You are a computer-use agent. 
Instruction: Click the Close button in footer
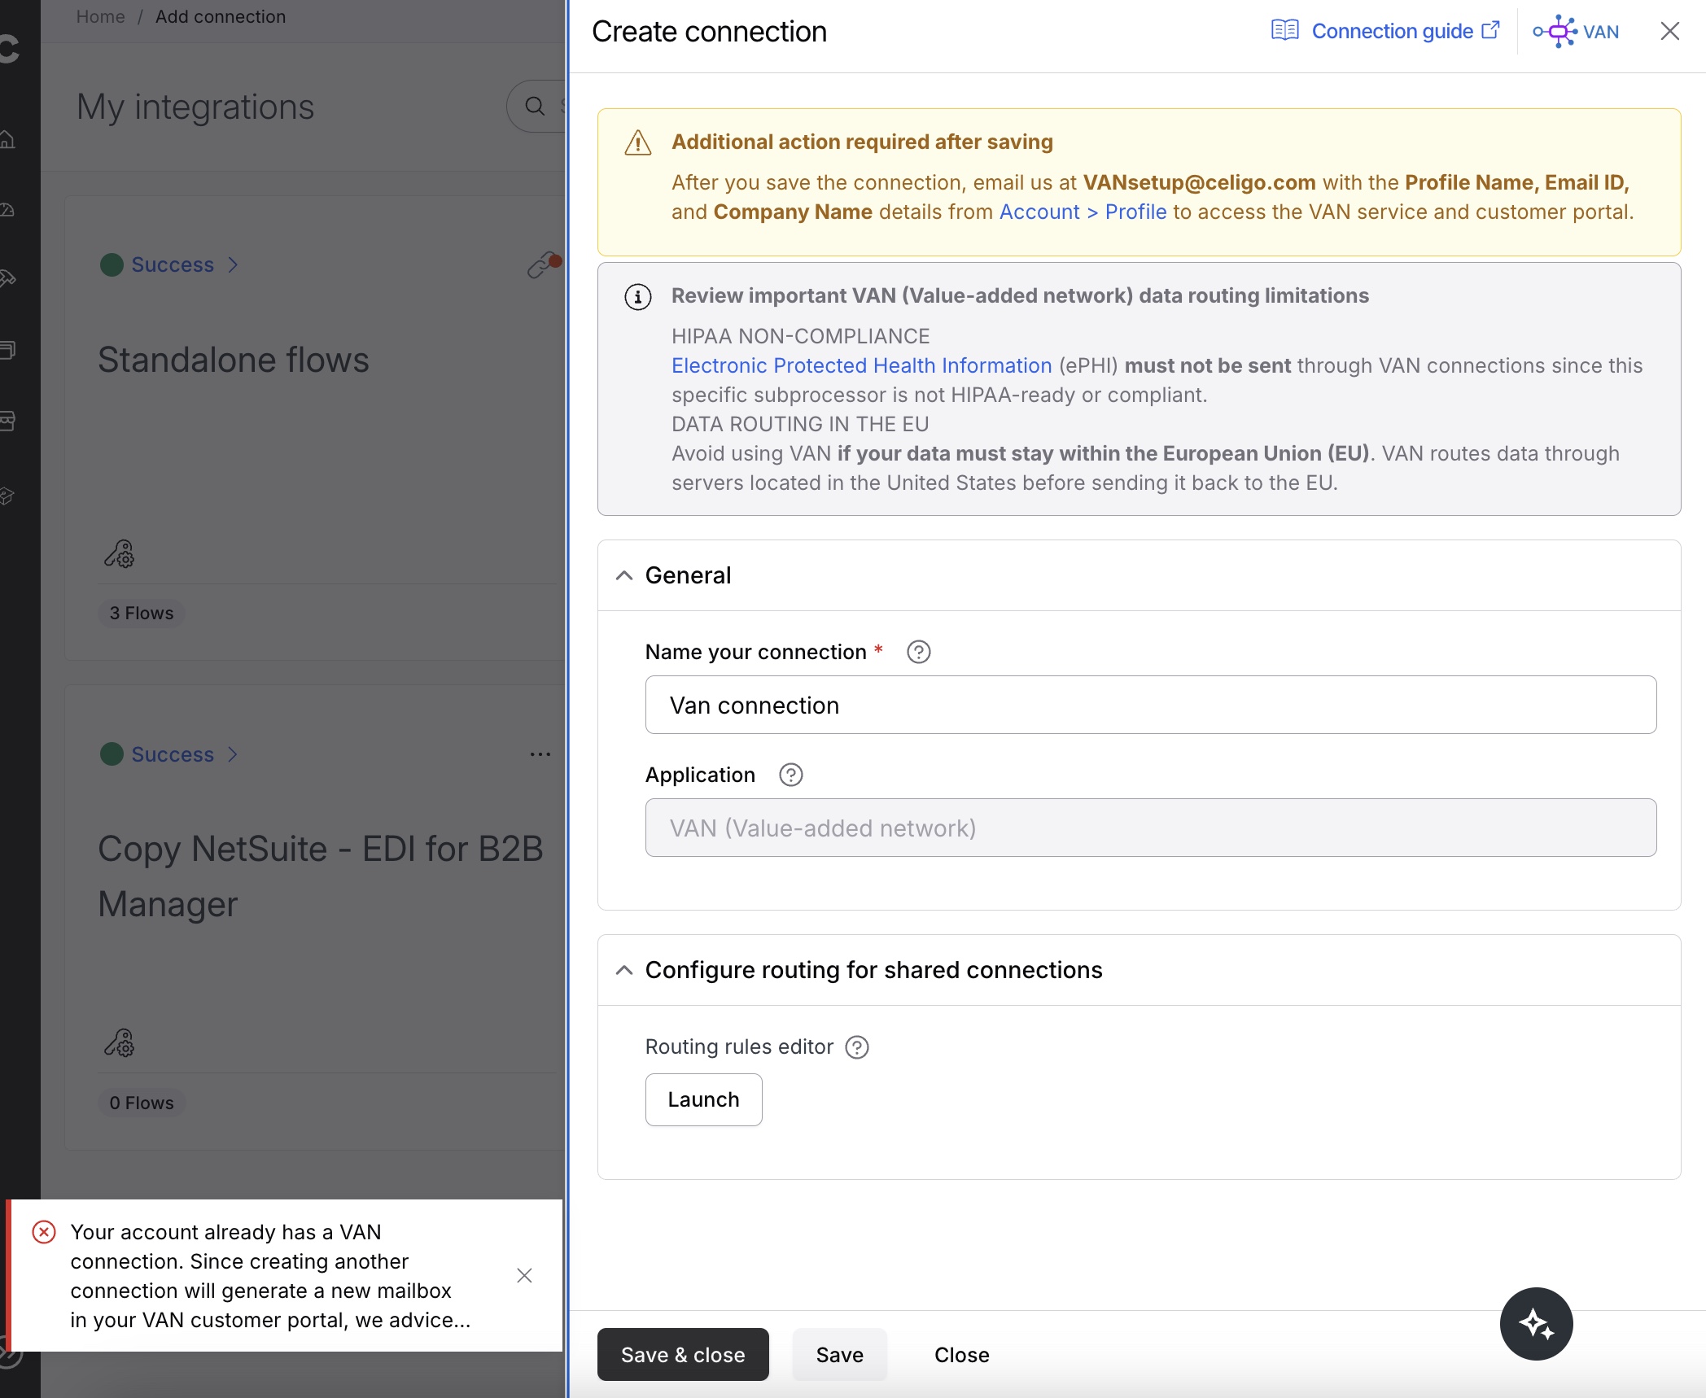click(x=961, y=1354)
